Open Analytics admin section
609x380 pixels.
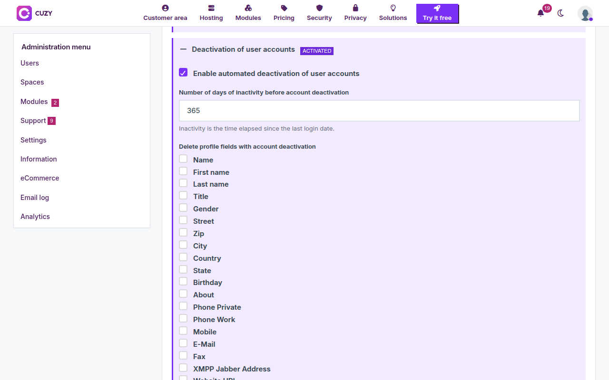click(35, 217)
